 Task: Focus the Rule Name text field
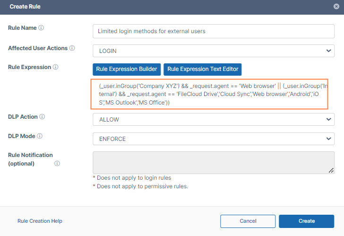tap(214, 31)
